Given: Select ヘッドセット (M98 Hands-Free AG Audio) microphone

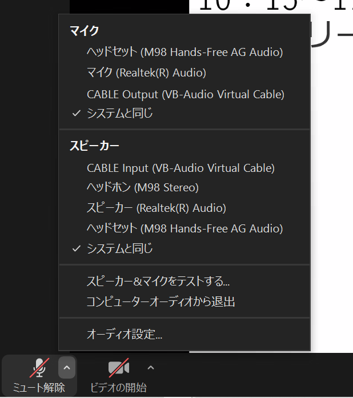Looking at the screenshot, I should click(184, 52).
